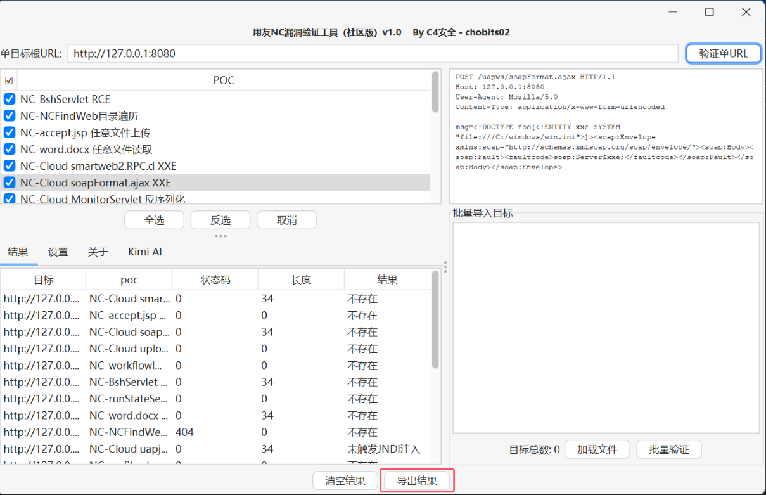Uncheck the NC-BshServlet RCE checkbox

10,99
